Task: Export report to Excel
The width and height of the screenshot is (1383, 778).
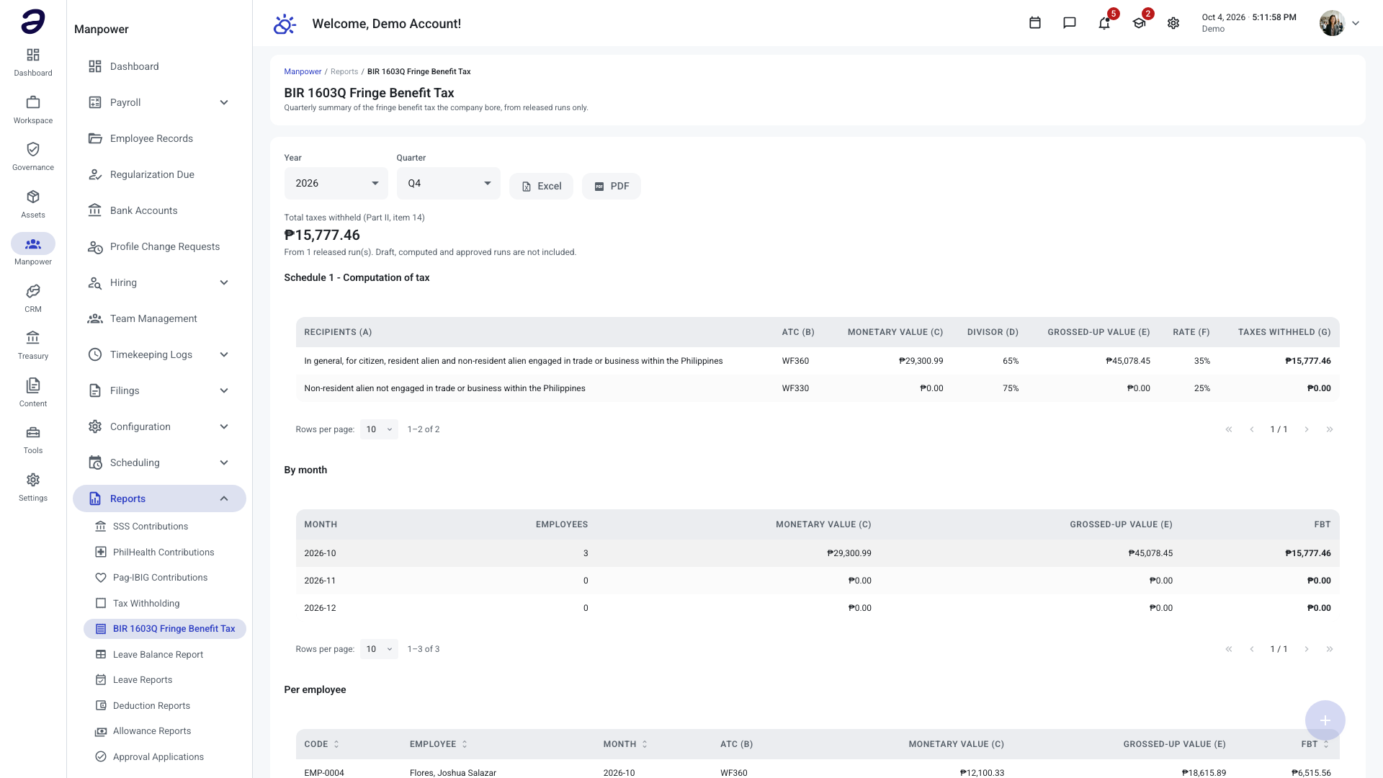Action: tap(541, 186)
